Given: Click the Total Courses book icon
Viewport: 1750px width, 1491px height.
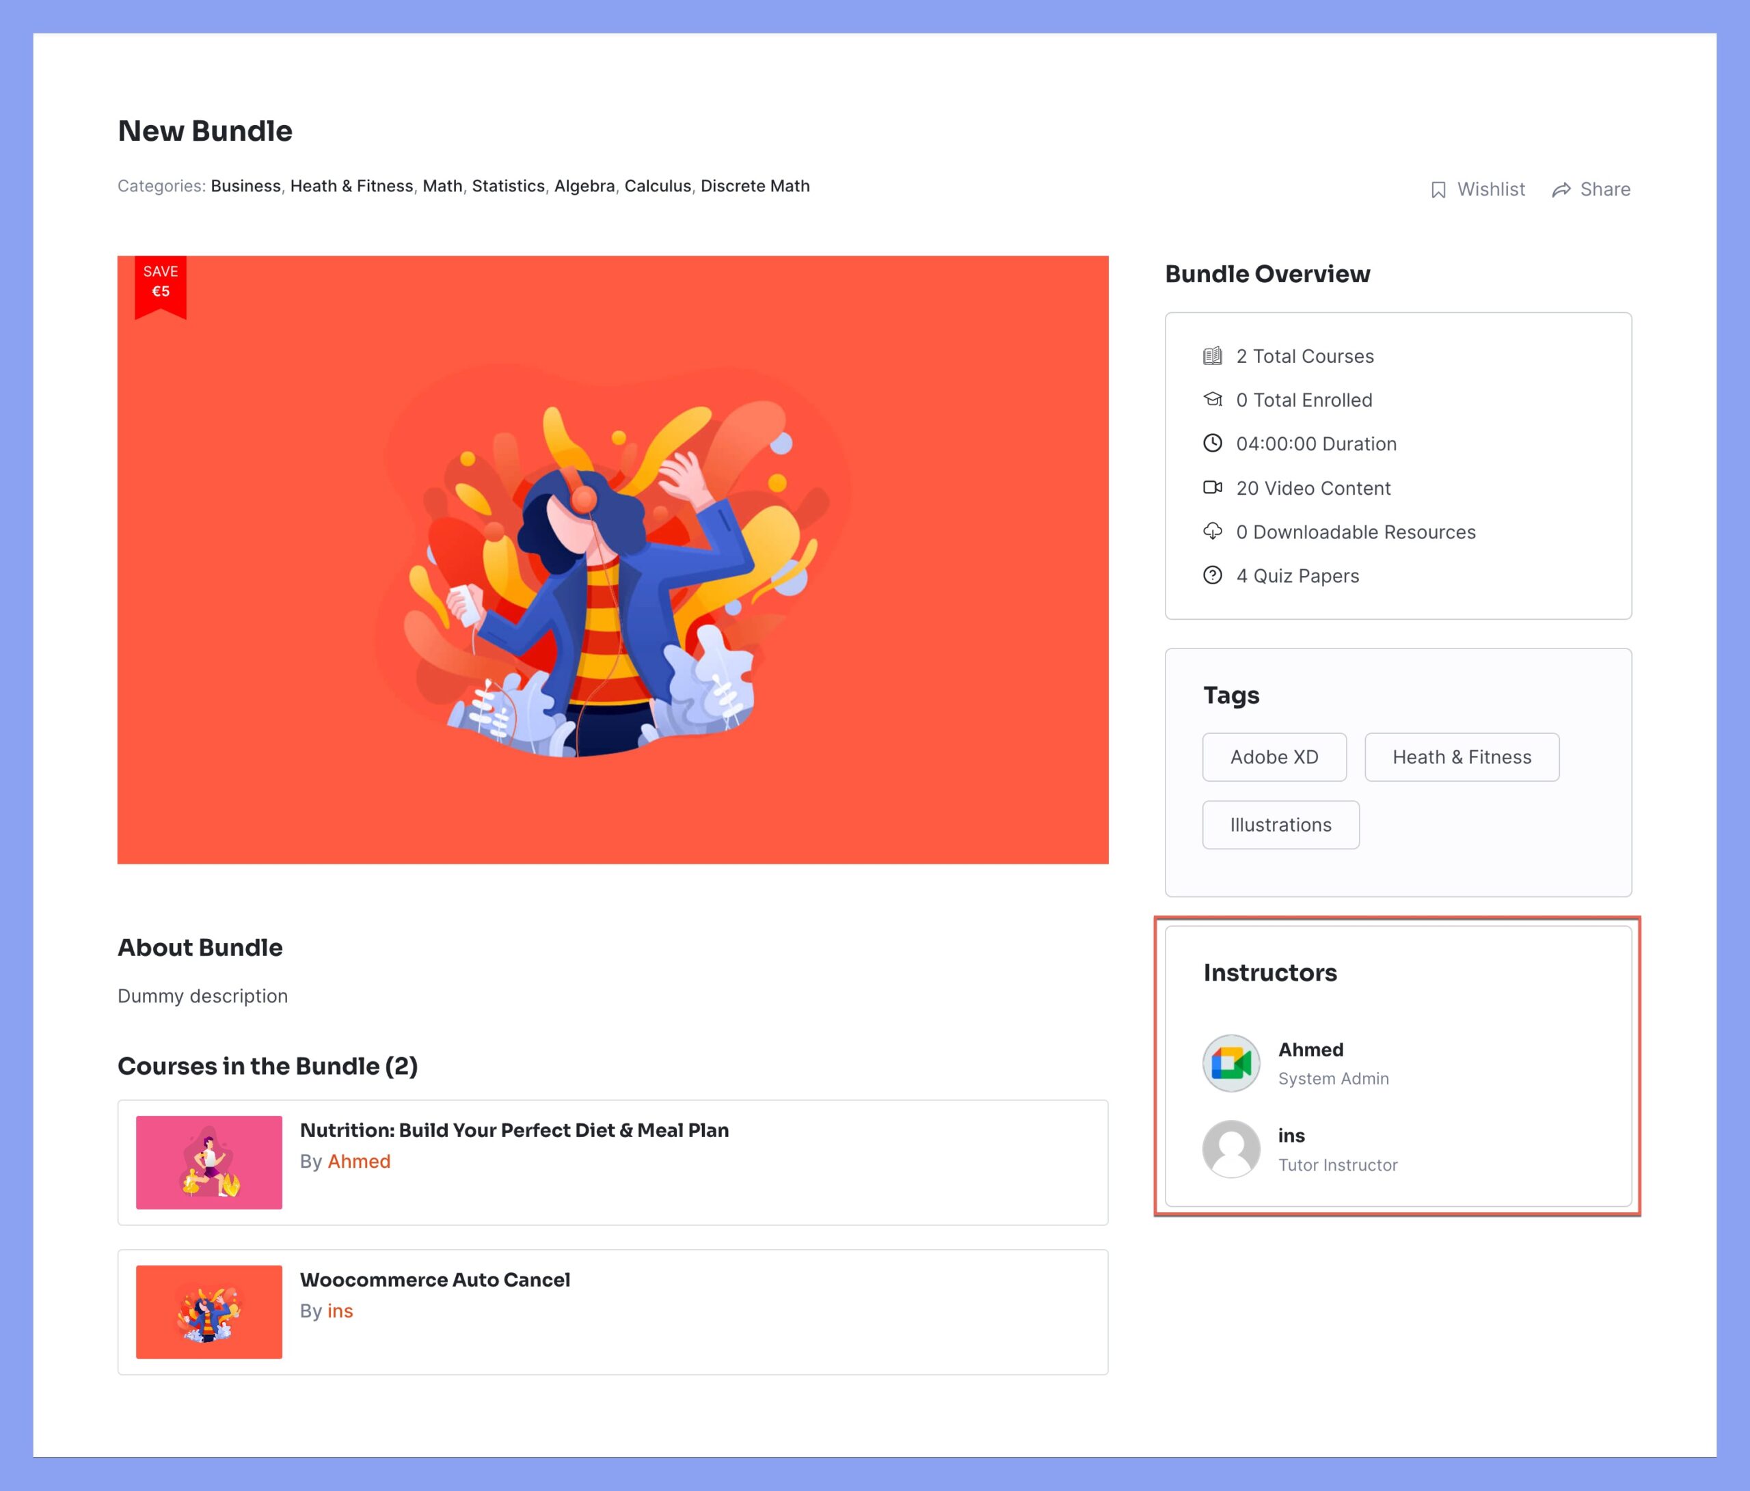Looking at the screenshot, I should tap(1213, 355).
